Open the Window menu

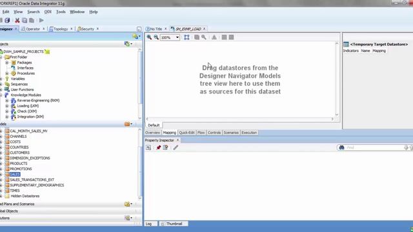point(77,12)
